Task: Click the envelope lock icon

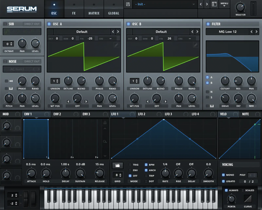Action: pos(105,123)
